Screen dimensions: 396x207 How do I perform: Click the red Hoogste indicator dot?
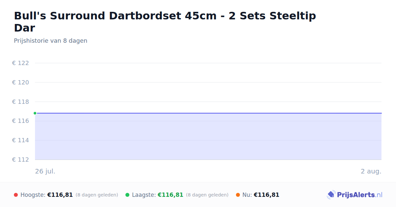click(16, 195)
